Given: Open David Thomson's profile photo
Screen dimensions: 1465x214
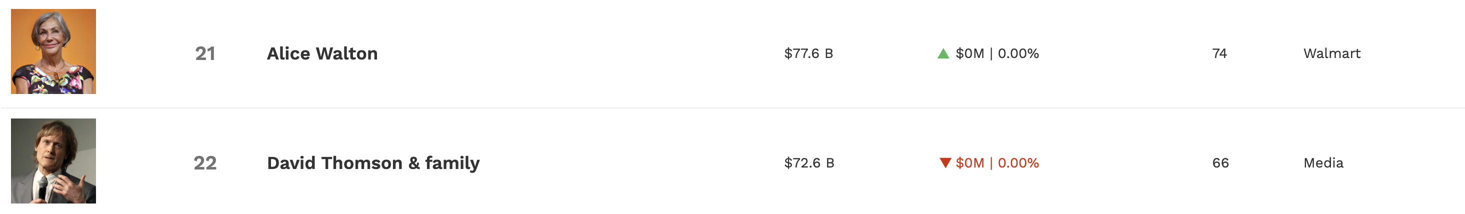Looking at the screenshot, I should click(53, 161).
